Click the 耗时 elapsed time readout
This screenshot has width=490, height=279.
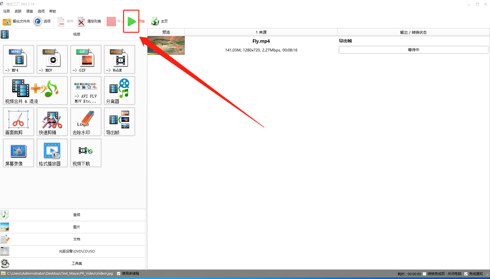409,274
